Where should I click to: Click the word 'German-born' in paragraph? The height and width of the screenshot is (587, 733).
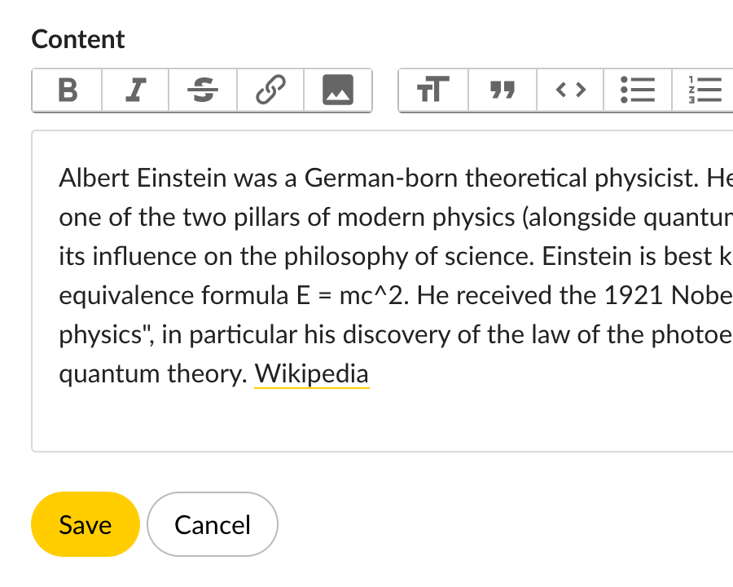tap(371, 179)
